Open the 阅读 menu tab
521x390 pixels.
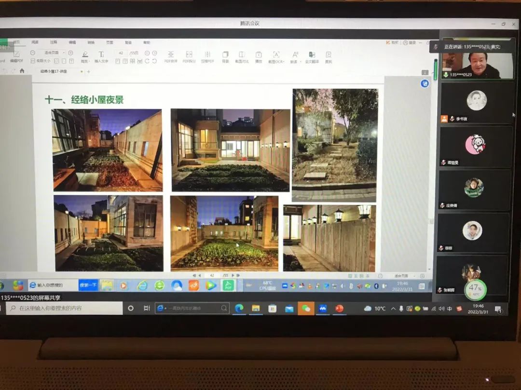[35, 42]
